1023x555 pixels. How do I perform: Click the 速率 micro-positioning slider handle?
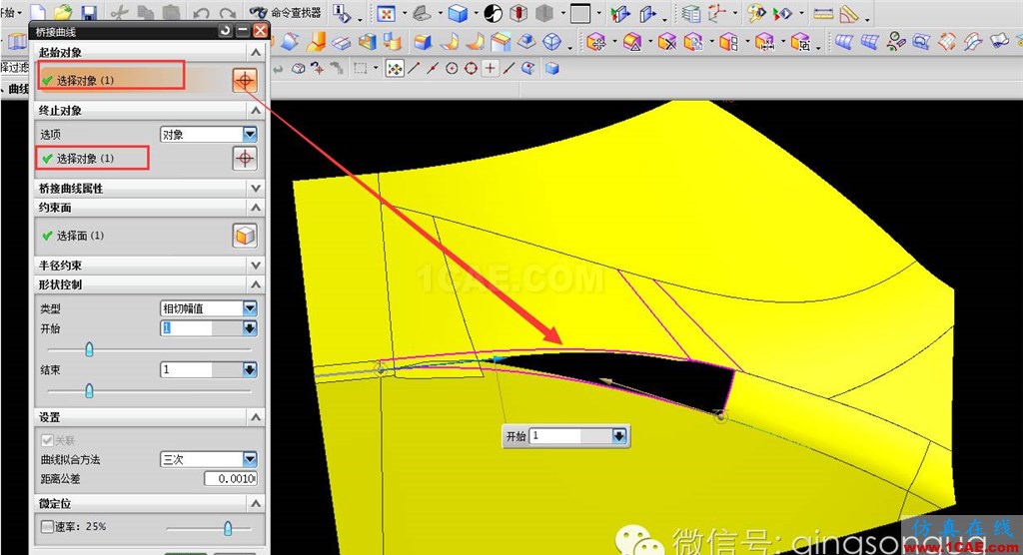228,528
